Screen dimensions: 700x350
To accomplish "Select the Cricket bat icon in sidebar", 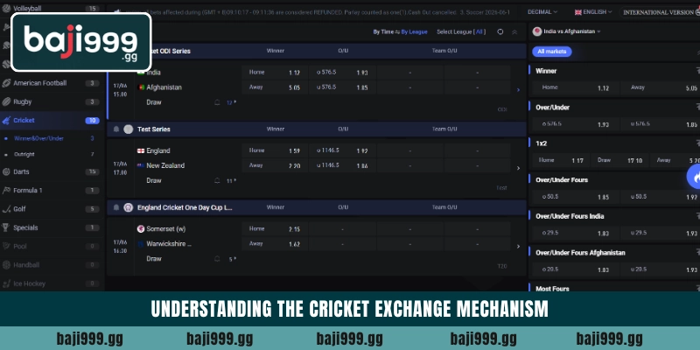I will pos(6,121).
